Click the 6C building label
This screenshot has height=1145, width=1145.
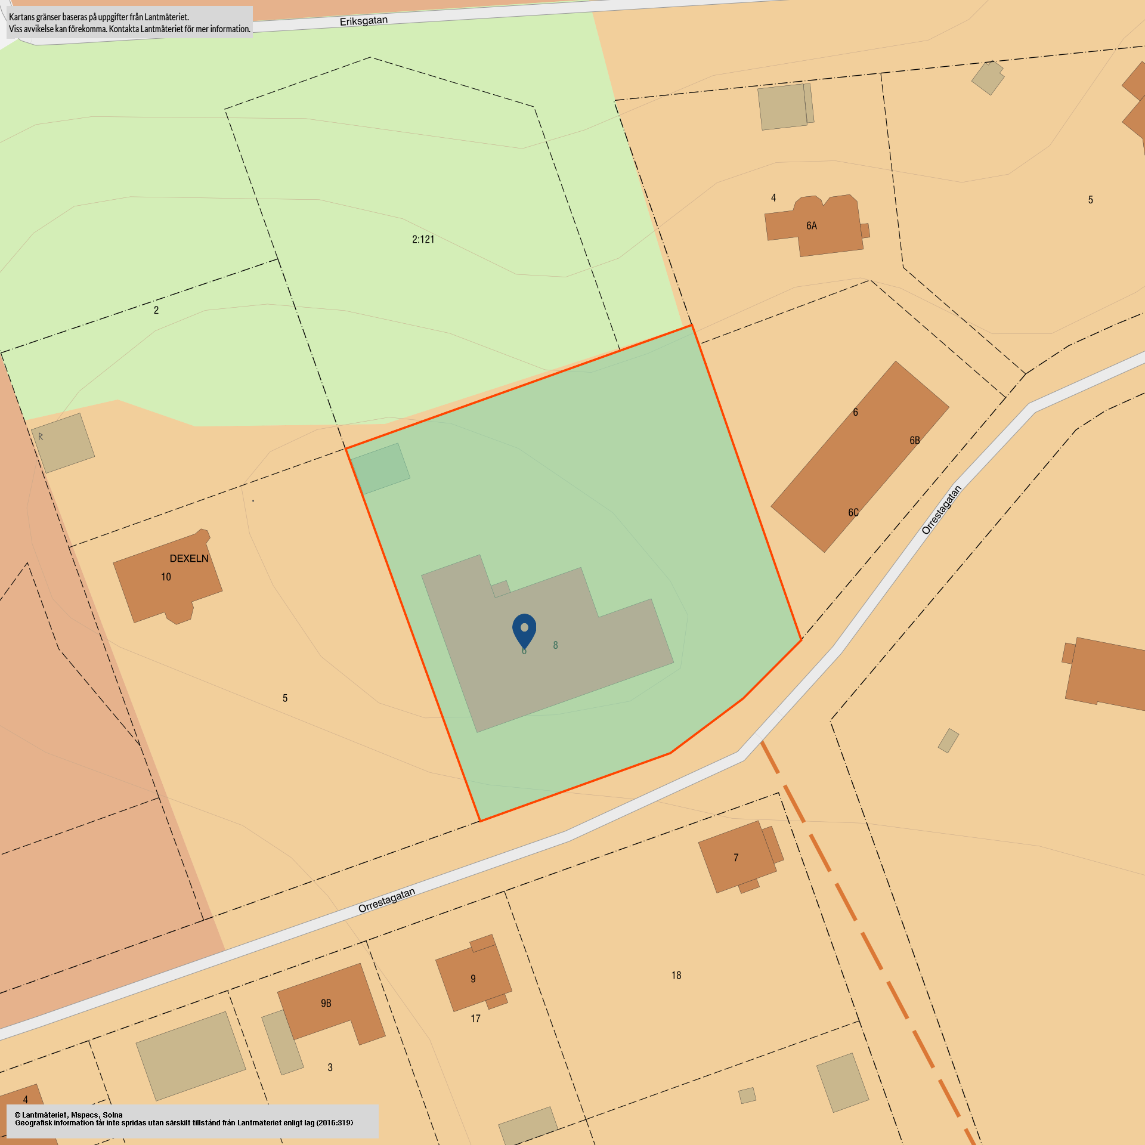point(853,512)
